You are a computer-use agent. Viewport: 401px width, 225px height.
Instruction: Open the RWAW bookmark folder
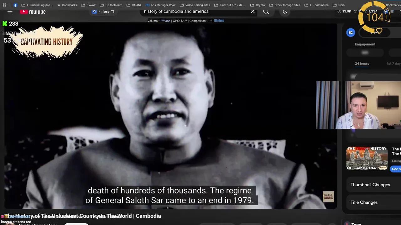[x=88, y=5]
